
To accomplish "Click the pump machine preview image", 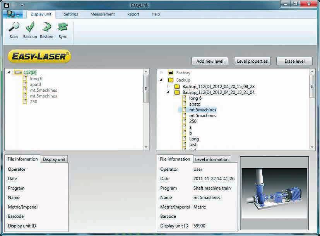I will [274, 193].
